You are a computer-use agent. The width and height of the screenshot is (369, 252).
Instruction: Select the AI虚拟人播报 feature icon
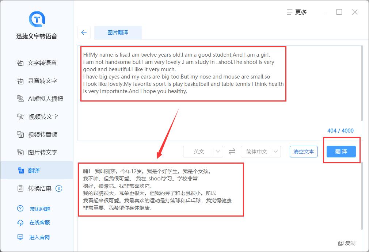20,99
